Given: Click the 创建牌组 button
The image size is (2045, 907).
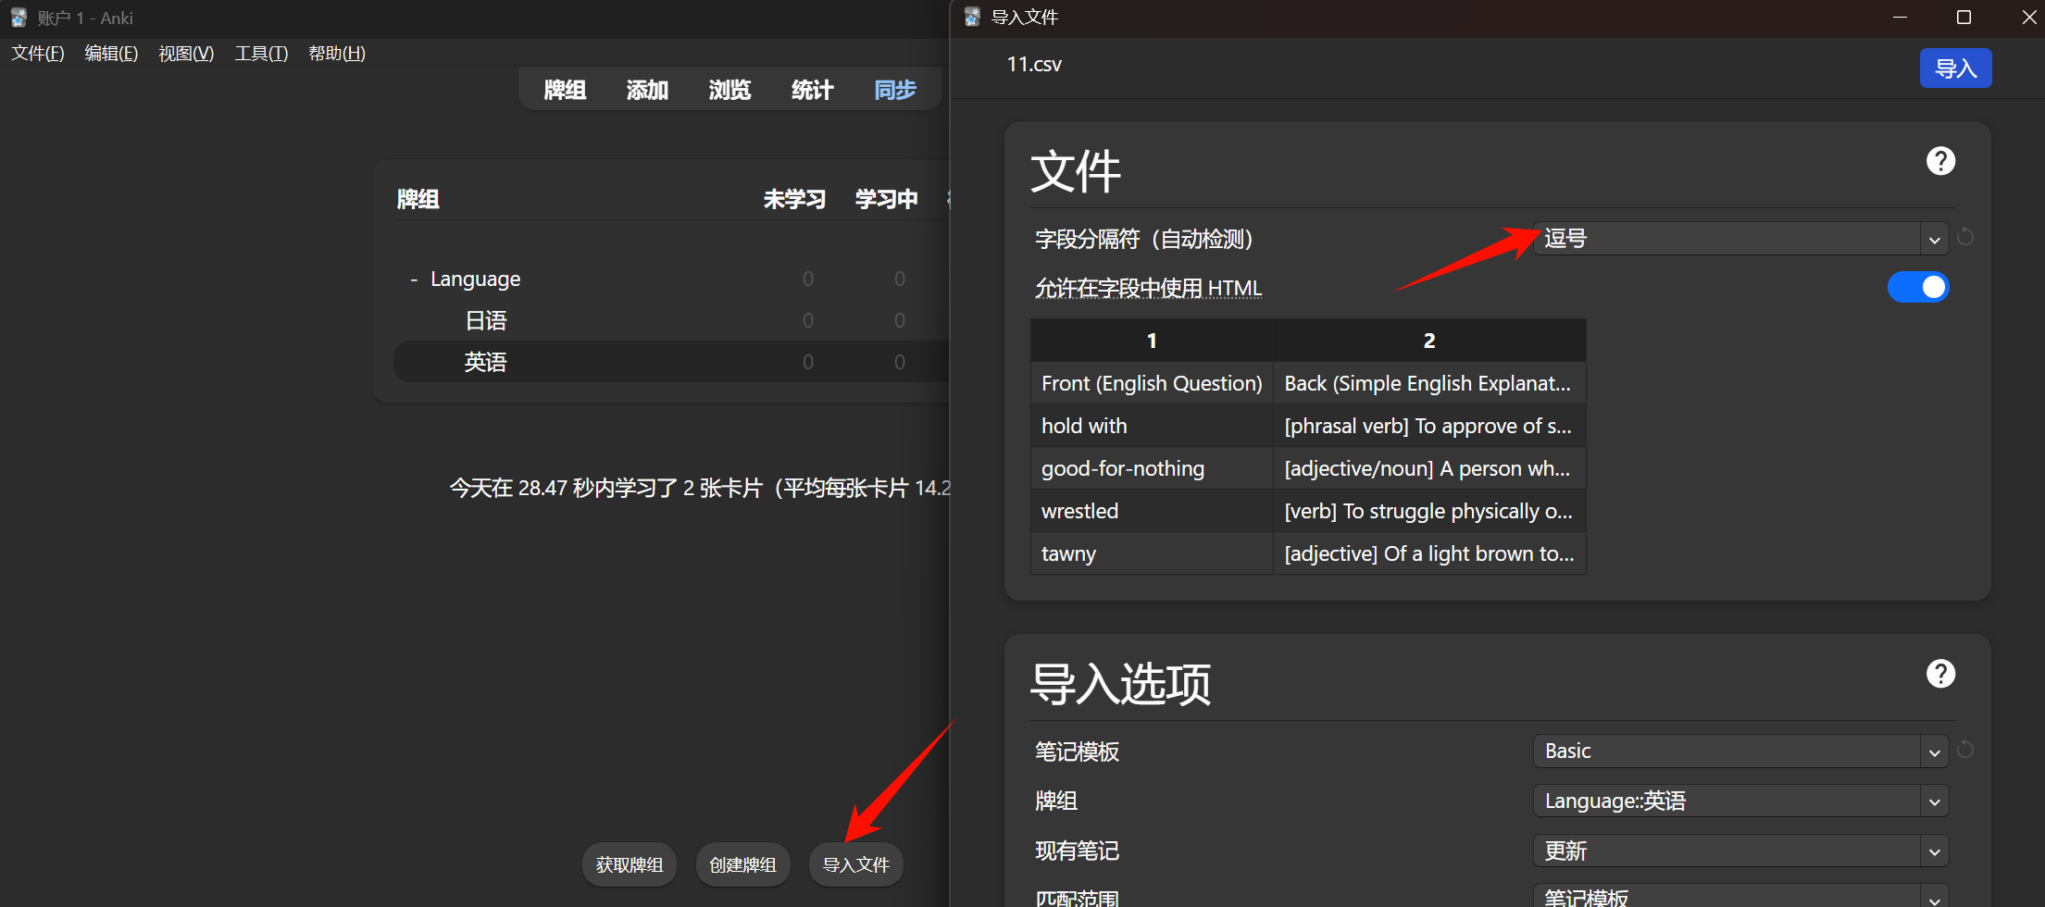Looking at the screenshot, I should (742, 864).
